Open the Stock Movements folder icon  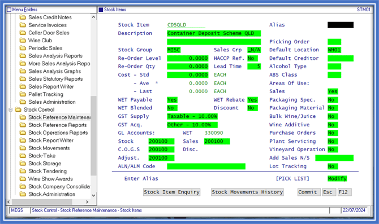23,148
